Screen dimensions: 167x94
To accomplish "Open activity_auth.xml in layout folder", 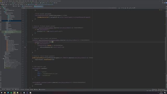I will coord(10,40).
